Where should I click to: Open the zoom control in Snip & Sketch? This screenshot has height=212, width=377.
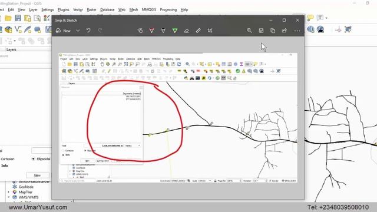(249, 31)
